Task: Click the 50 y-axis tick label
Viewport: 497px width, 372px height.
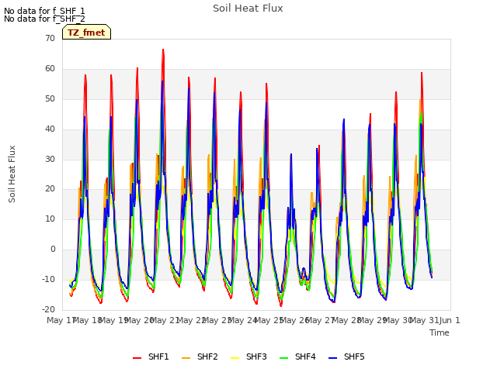Action: click(x=50, y=98)
